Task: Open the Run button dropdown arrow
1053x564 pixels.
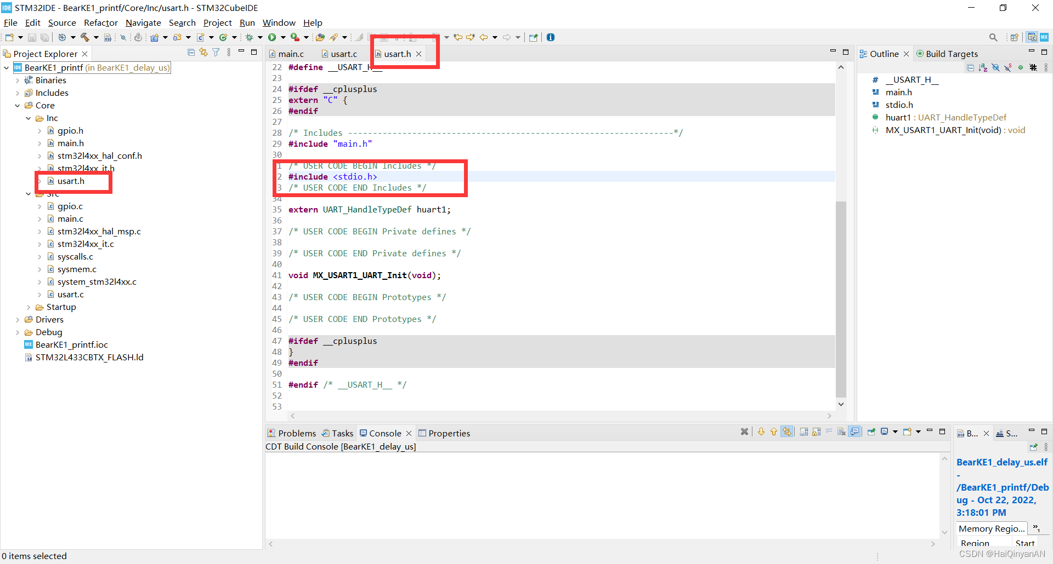Action: pos(283,37)
